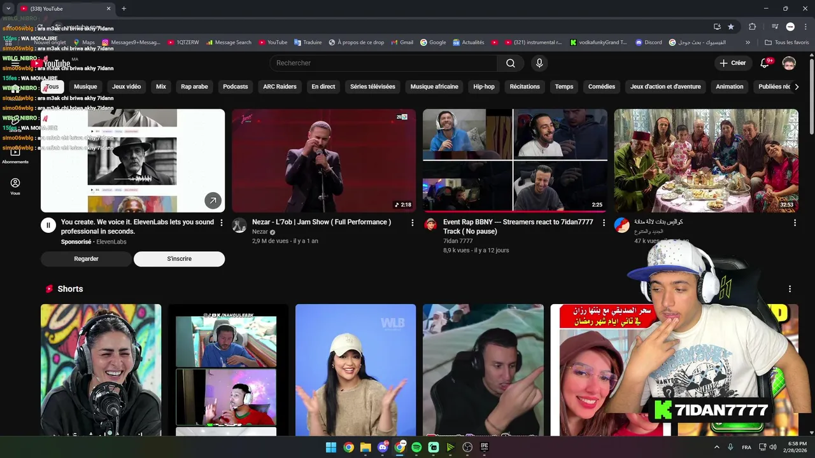Open new browser tab with plus
Screen dimensions: 815x458
124,9
